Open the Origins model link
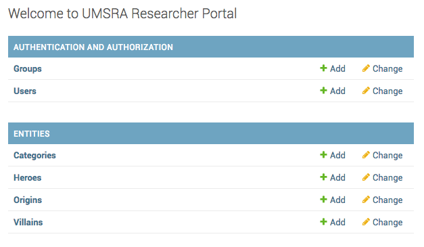The height and width of the screenshot is (247, 424). (28, 200)
